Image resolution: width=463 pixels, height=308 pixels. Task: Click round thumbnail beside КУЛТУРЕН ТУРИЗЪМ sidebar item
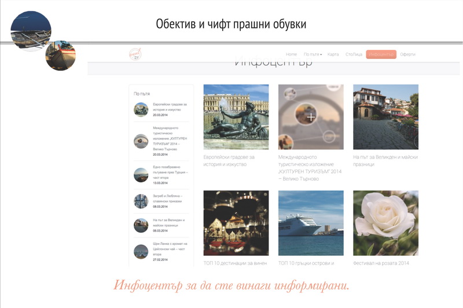(x=141, y=141)
